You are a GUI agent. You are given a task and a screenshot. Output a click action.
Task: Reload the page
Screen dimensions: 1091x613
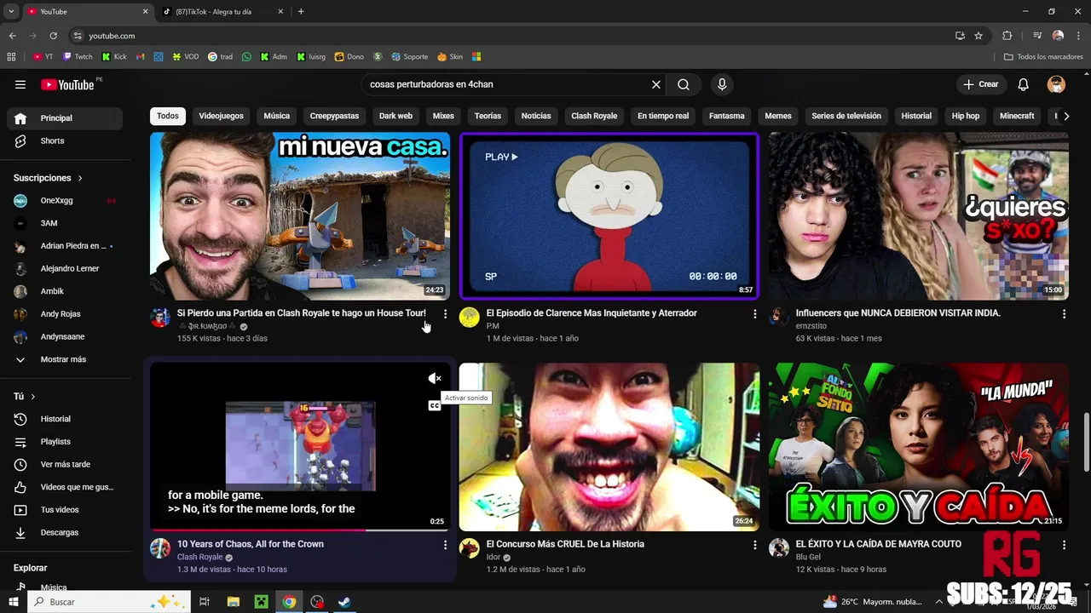(x=53, y=36)
